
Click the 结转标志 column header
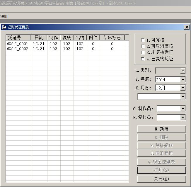(112, 38)
